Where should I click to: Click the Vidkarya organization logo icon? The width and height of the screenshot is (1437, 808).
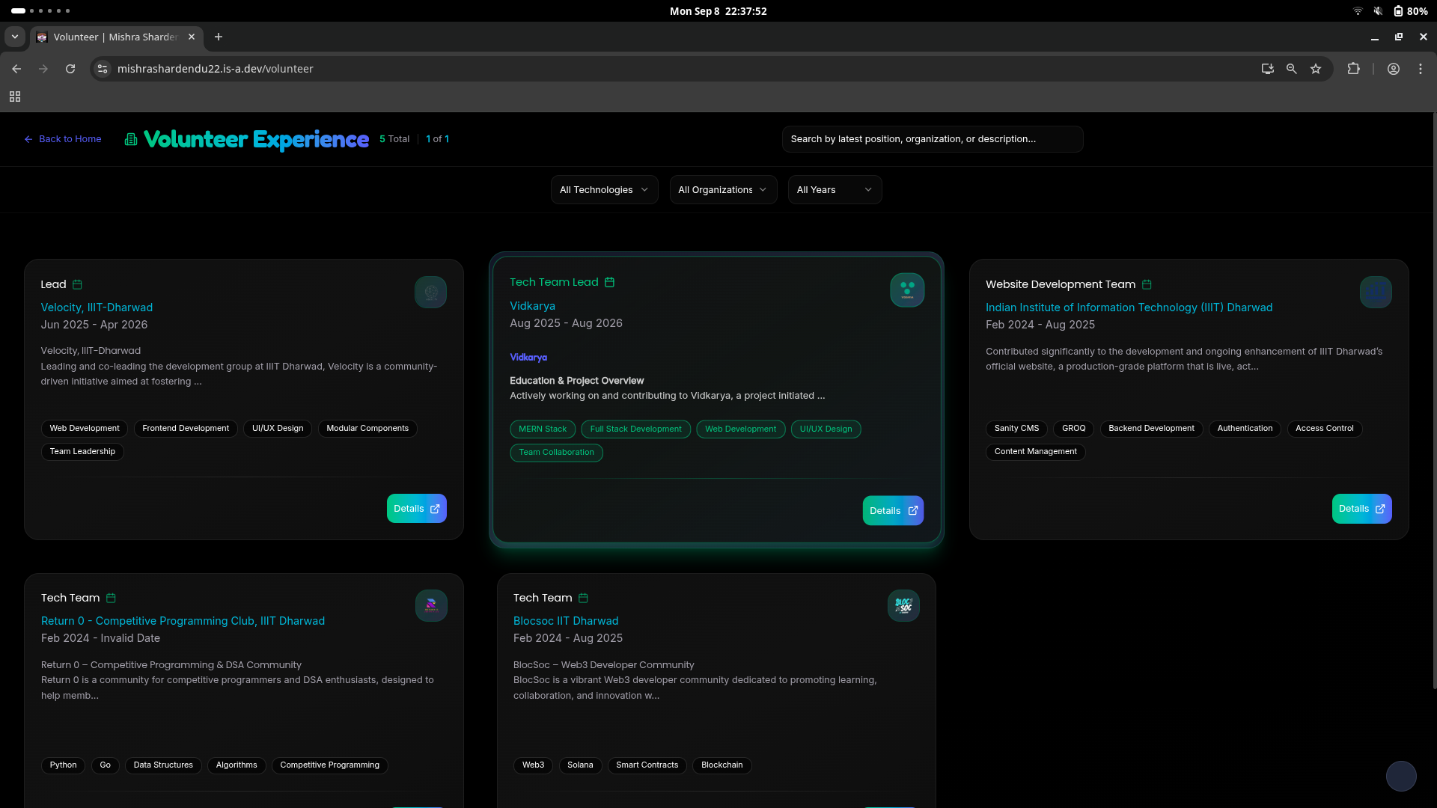click(907, 290)
